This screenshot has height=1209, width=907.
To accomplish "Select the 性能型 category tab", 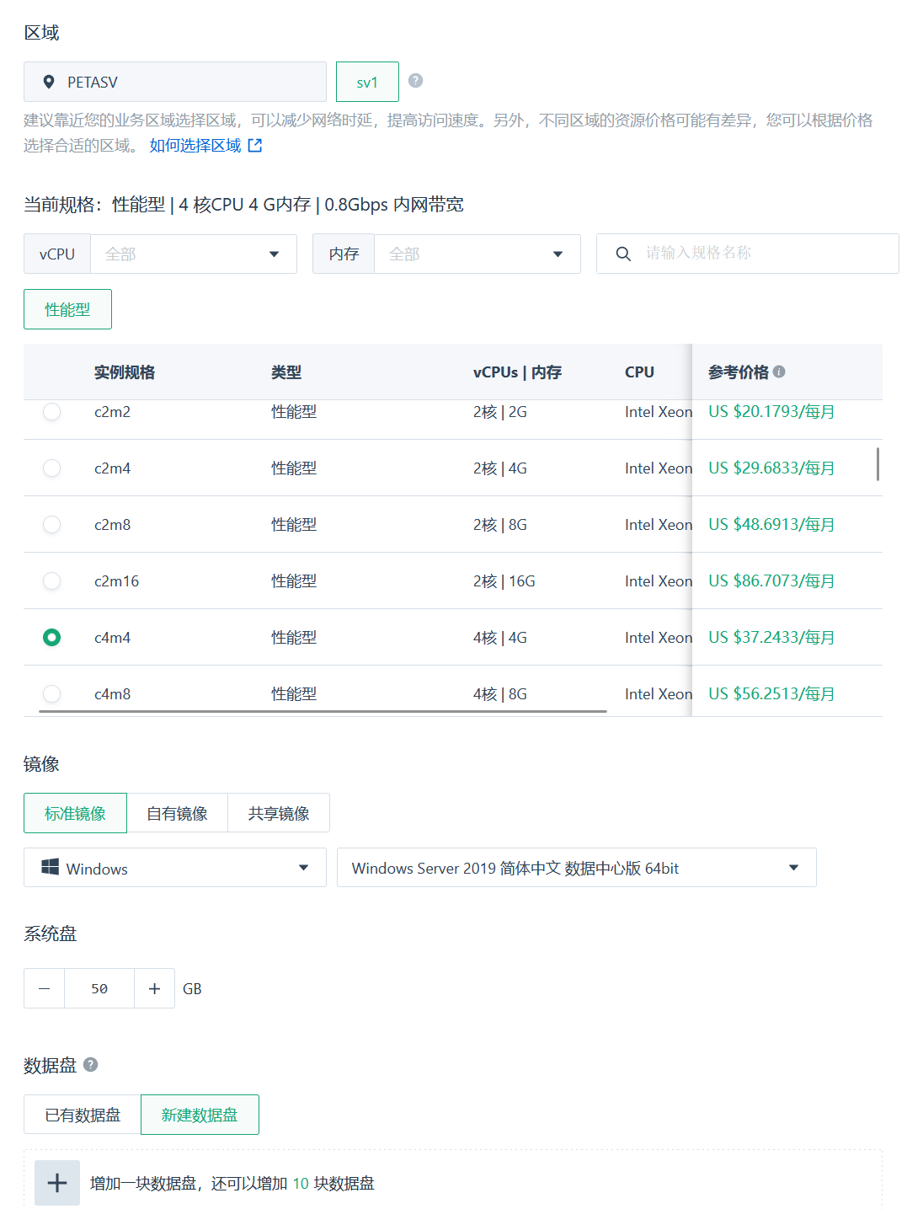I will [x=67, y=309].
